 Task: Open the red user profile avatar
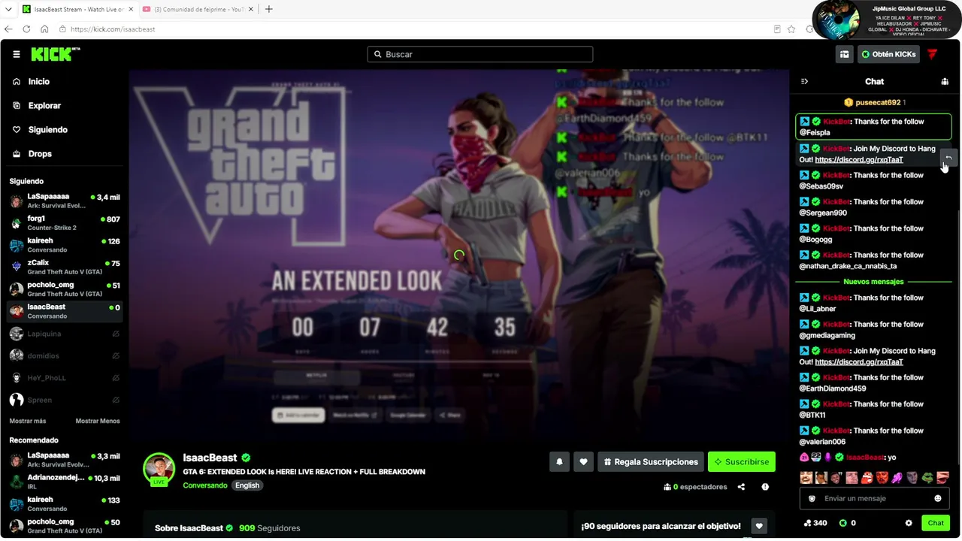coord(932,54)
